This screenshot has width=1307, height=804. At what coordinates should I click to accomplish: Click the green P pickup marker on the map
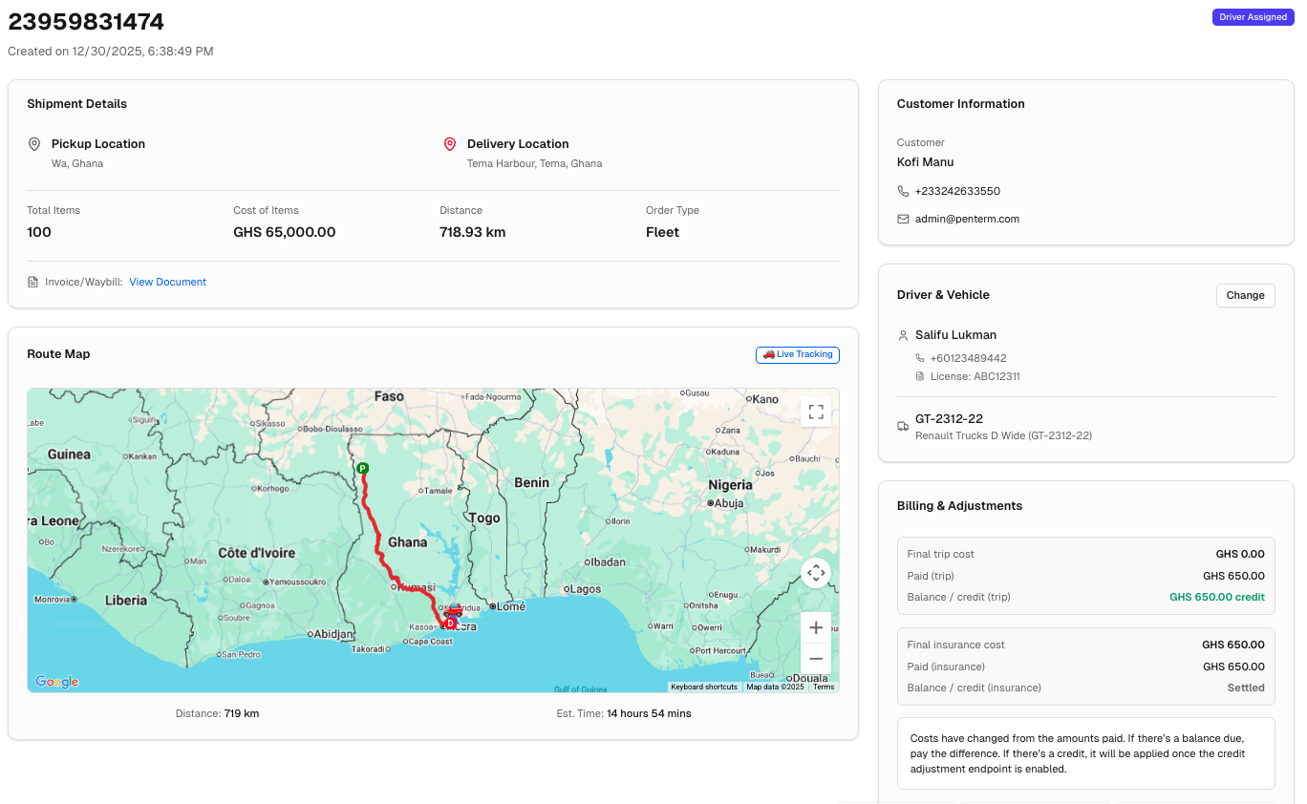pos(362,469)
